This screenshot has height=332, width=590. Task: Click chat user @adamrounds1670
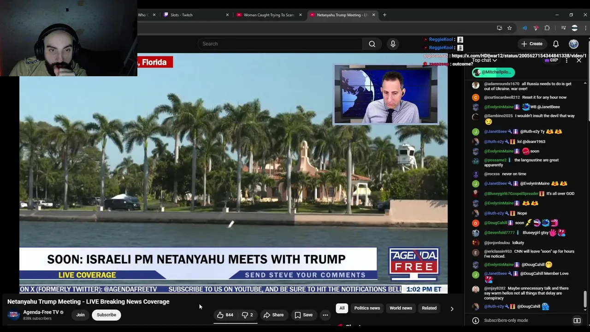pos(501,84)
